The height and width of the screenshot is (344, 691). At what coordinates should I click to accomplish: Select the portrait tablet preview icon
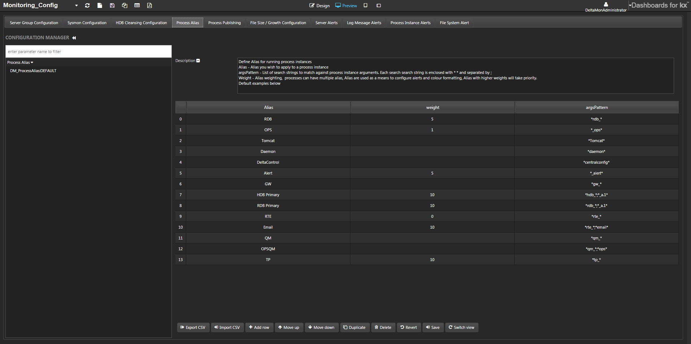tap(366, 5)
